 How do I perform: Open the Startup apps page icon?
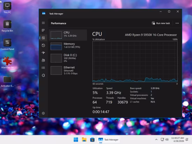[x=43, y=53]
